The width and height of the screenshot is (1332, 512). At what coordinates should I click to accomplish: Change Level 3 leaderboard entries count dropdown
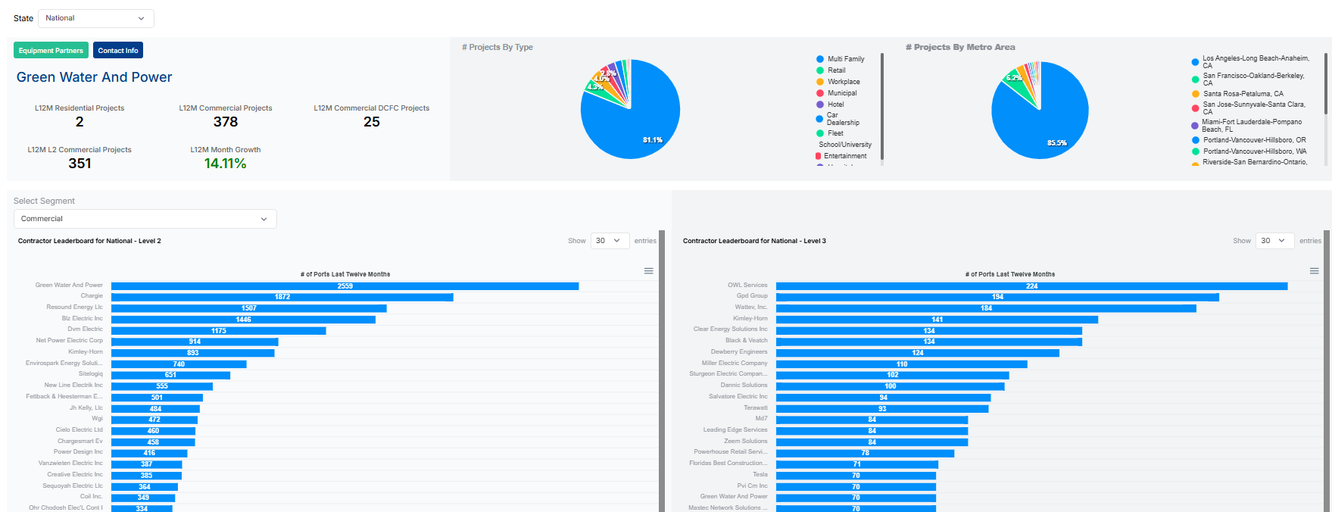(x=1274, y=241)
